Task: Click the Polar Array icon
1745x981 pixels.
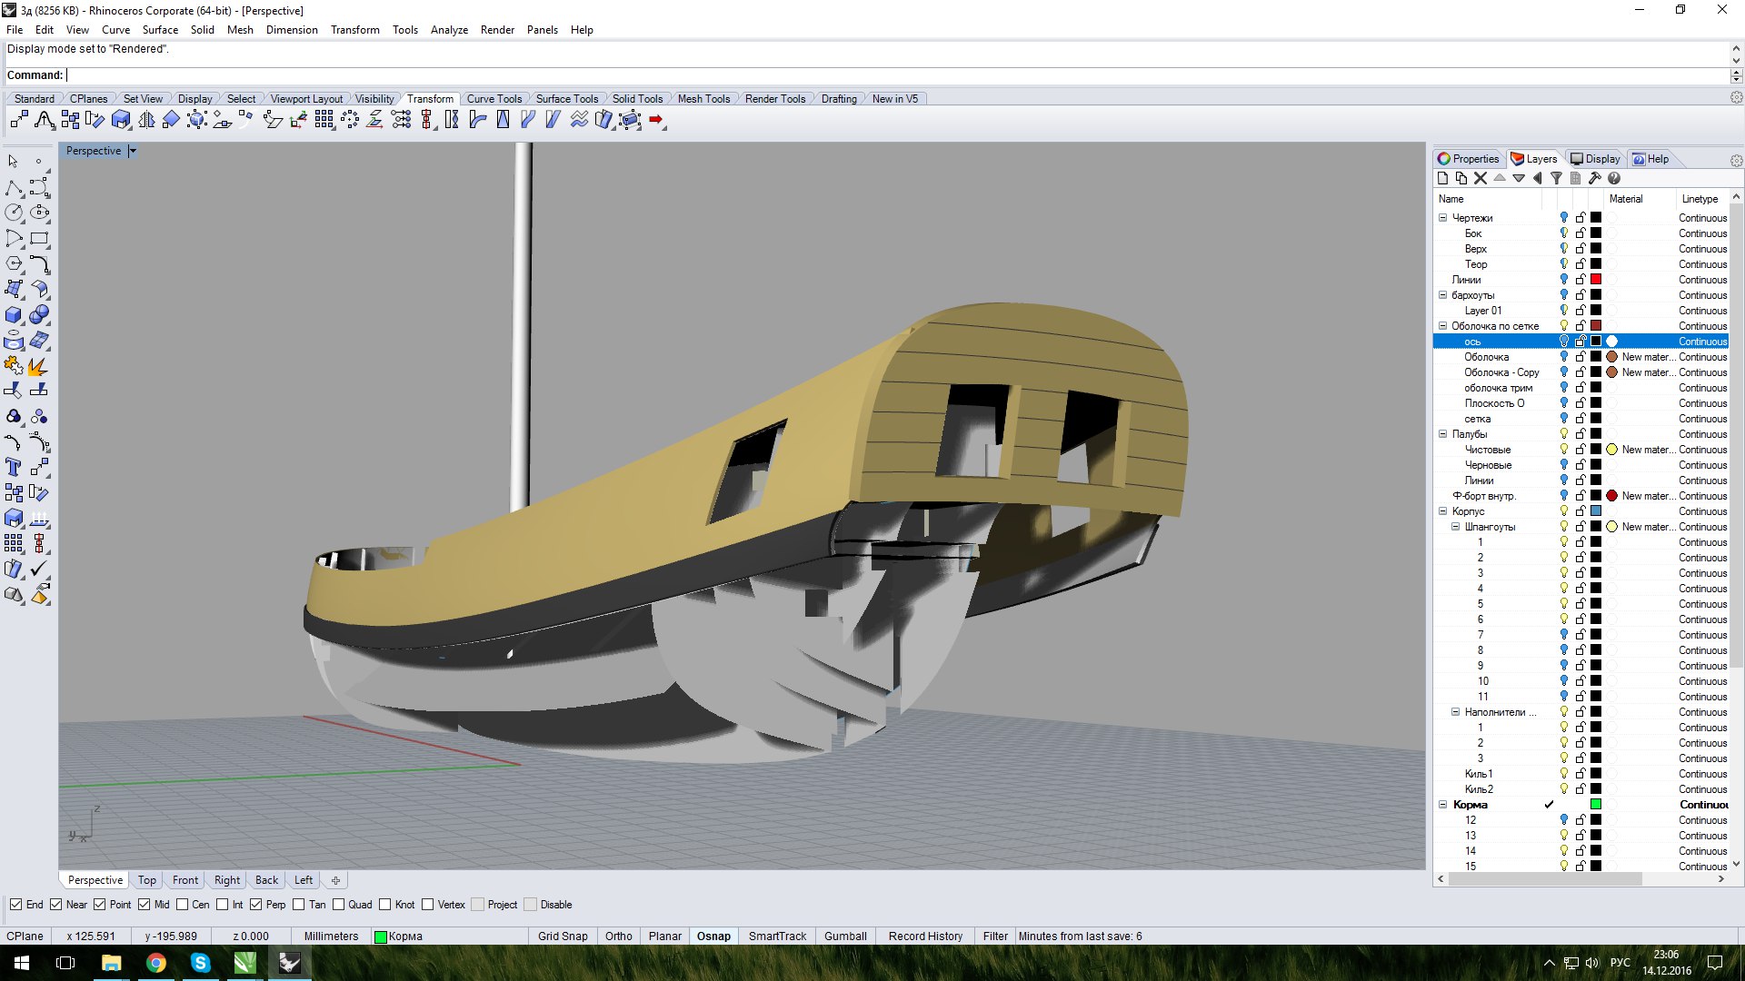Action: 350,120
